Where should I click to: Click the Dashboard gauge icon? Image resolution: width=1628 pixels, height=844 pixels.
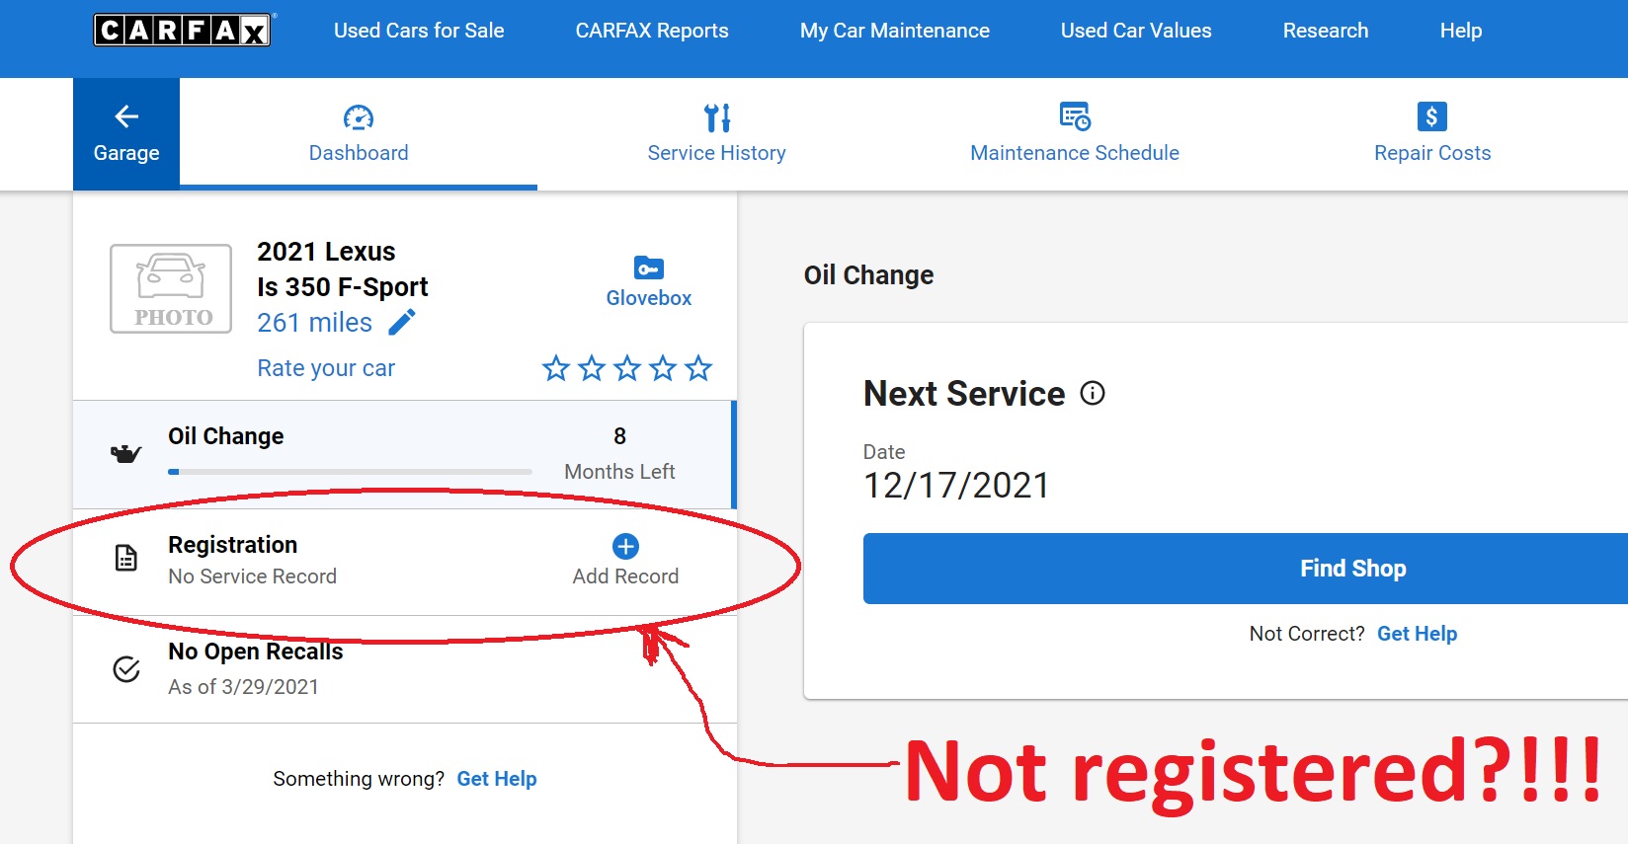tap(359, 118)
